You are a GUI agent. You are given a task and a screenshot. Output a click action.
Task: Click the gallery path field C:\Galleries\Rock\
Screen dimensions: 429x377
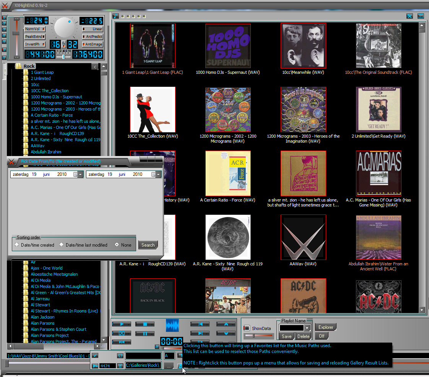(143, 366)
